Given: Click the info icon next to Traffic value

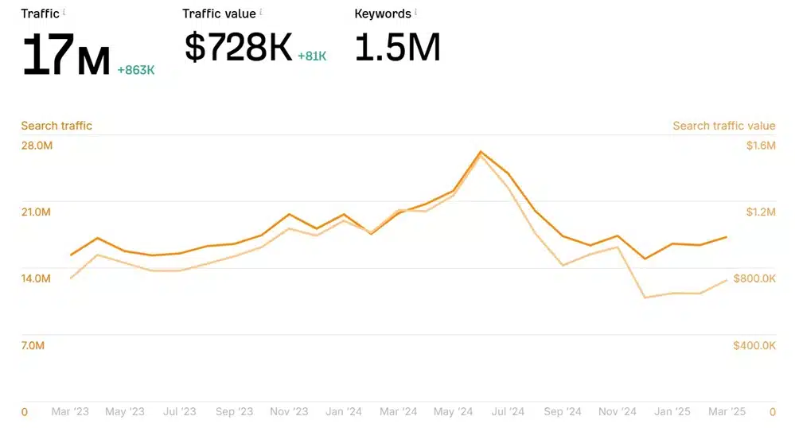Looking at the screenshot, I should click(261, 13).
